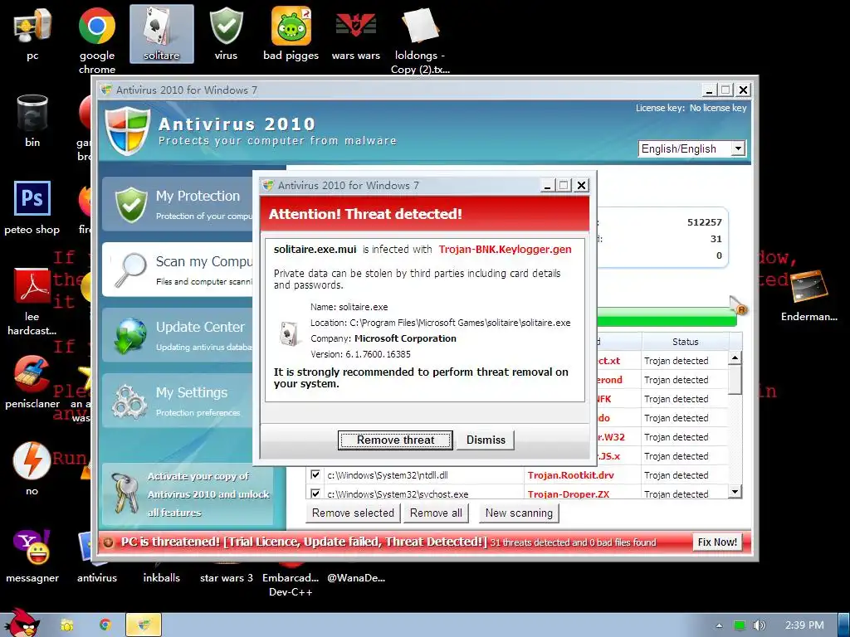Start New scanning
The width and height of the screenshot is (850, 637).
pyautogui.click(x=519, y=513)
